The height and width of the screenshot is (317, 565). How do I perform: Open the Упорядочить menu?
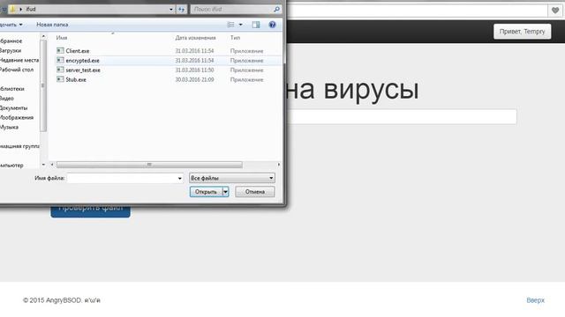point(11,25)
